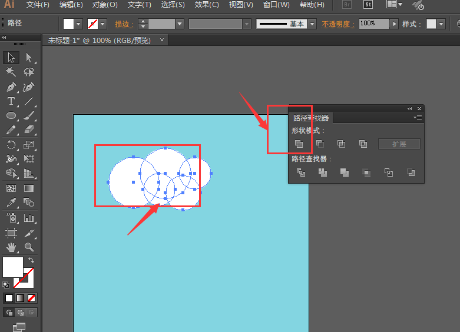The height and width of the screenshot is (332, 460).
Task: Select the Shape Builder tool
Action: click(x=11, y=173)
